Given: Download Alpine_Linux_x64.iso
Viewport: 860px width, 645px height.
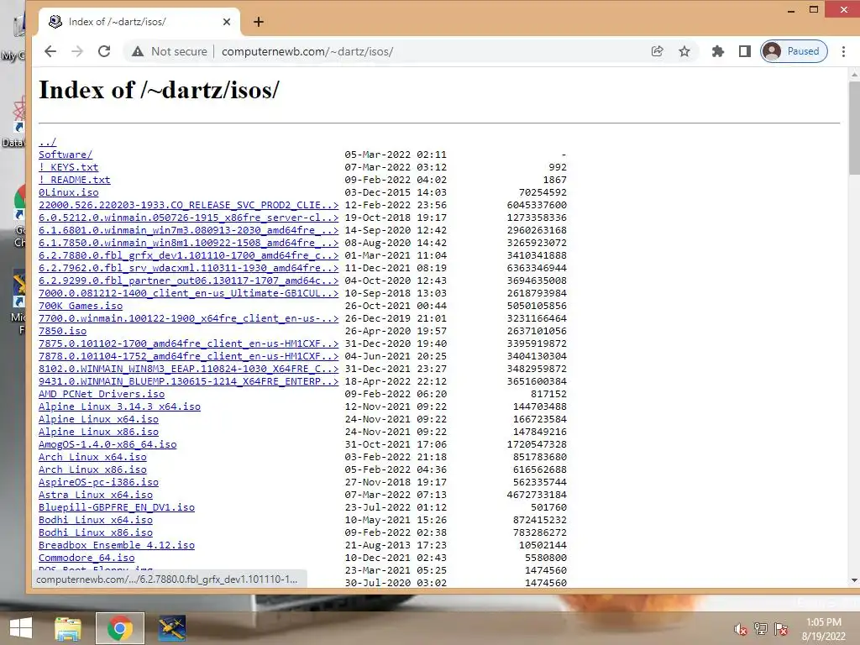Looking at the screenshot, I should (99, 420).
